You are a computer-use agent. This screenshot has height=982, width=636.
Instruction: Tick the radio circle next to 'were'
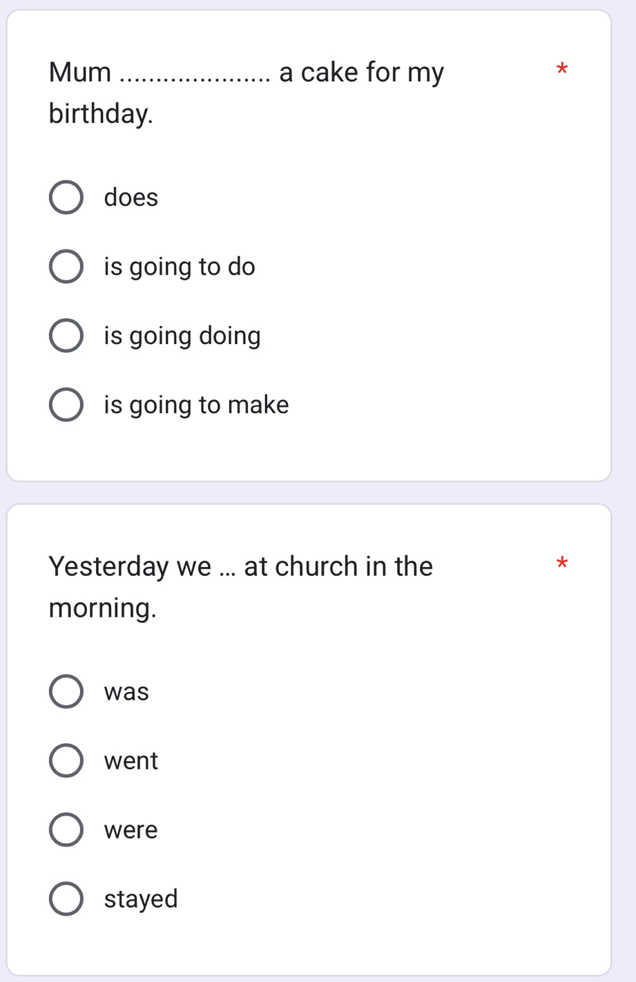(66, 830)
